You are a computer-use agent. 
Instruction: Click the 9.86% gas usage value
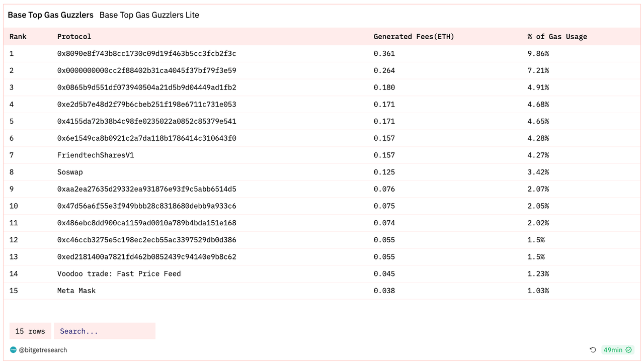pyautogui.click(x=538, y=53)
